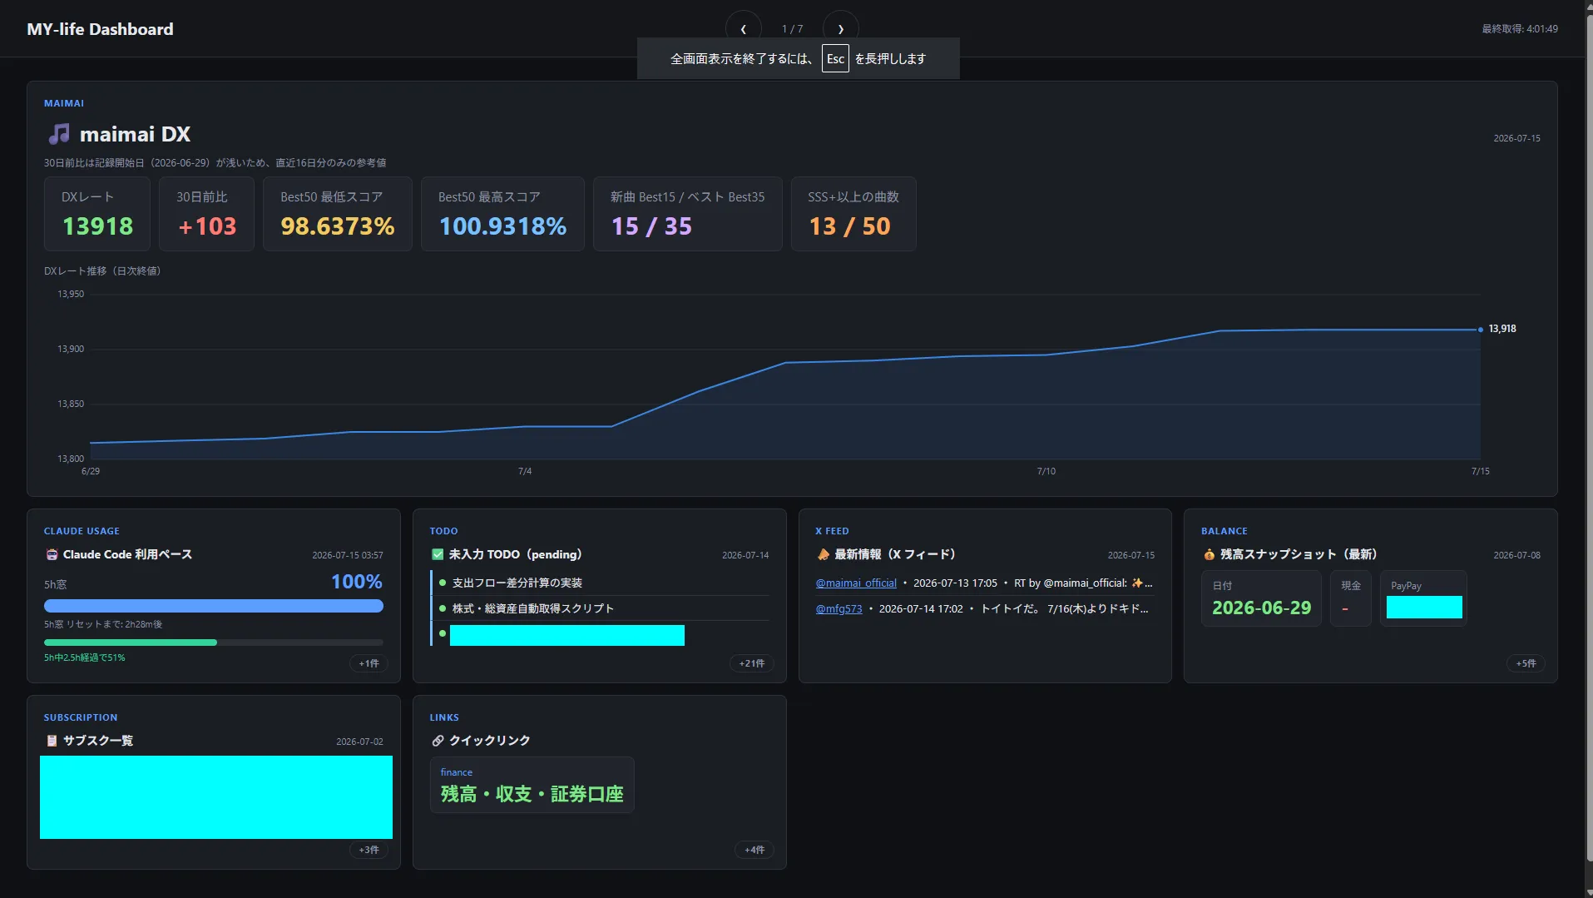1593x898 pixels.
Task: Click the MY-life Dashboard title
Action: [100, 29]
